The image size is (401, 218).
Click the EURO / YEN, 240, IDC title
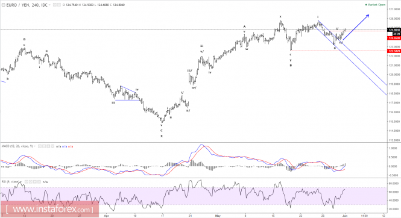coord(27,5)
